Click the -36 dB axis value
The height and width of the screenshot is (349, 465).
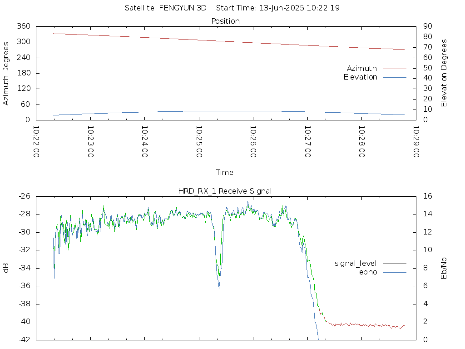click(25, 286)
